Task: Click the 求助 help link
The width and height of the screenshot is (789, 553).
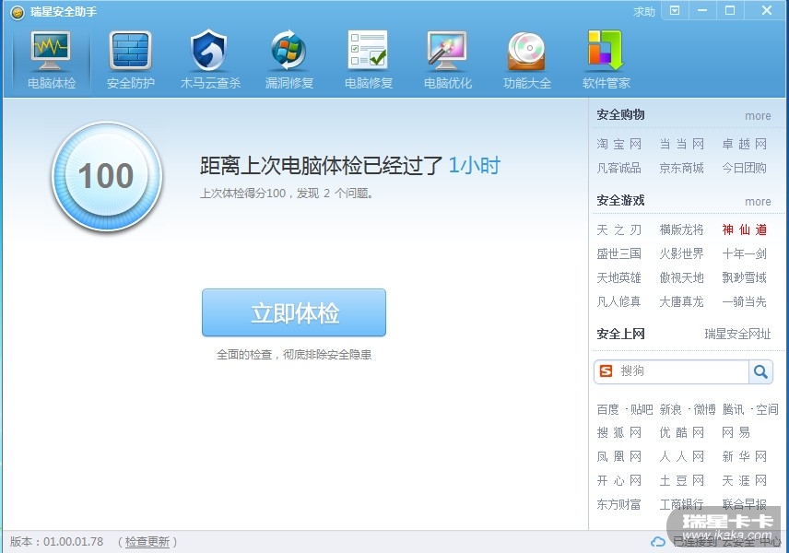Action: pyautogui.click(x=644, y=12)
